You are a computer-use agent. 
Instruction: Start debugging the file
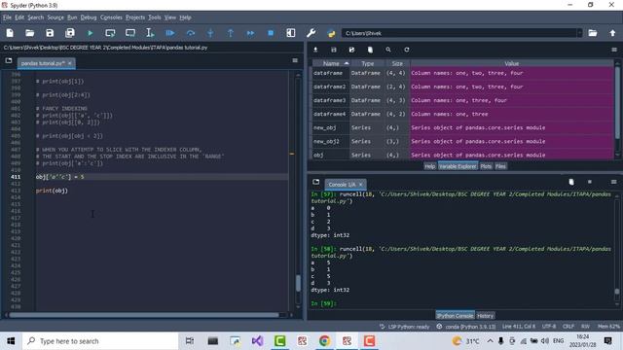[170, 33]
